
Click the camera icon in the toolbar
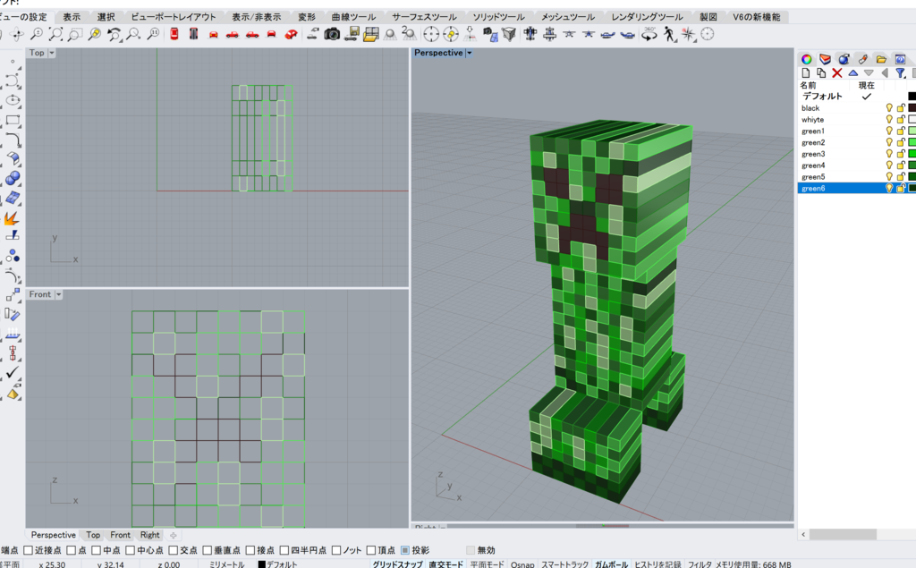332,35
